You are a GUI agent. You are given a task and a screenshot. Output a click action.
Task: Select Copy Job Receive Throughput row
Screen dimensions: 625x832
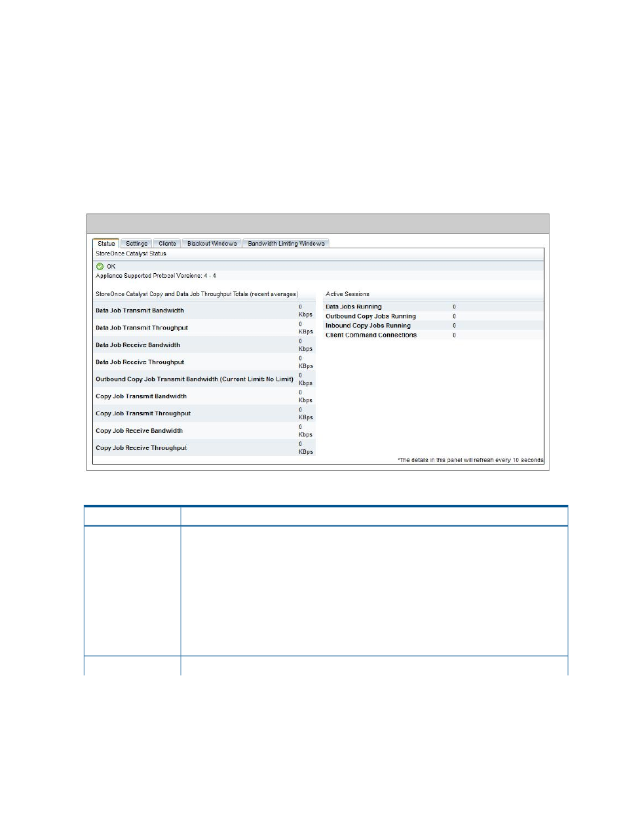pyautogui.click(x=204, y=448)
